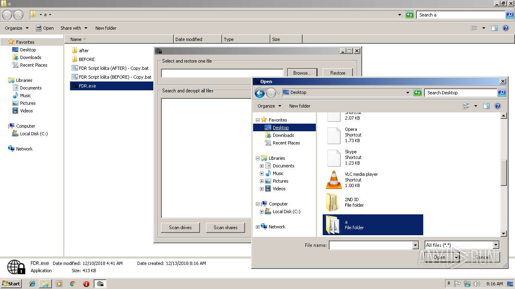
Task: Click the file list vertical scrollbar thumb
Action: pos(503,172)
